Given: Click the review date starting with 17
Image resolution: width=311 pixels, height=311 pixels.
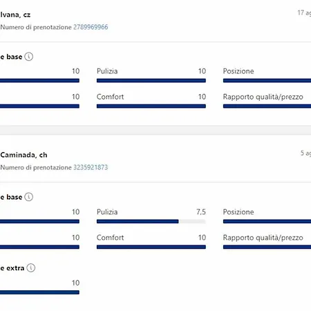Looking at the screenshot, I should [304, 12].
